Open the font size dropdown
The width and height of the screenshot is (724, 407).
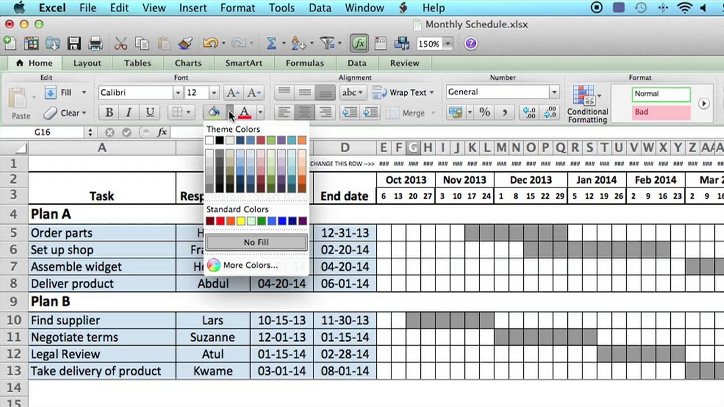(216, 92)
